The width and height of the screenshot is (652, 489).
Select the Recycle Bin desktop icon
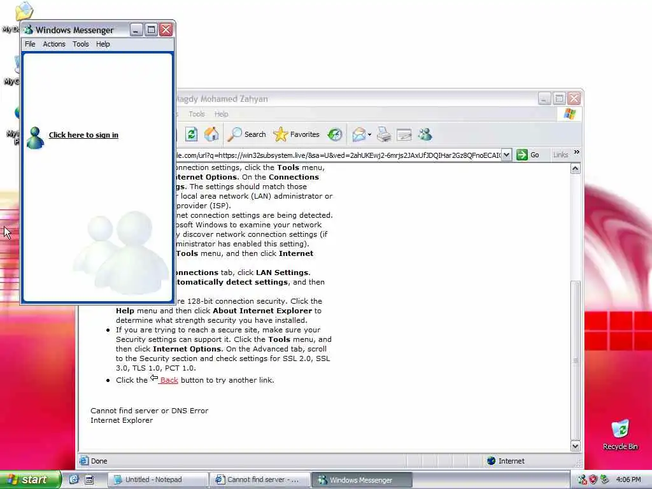(x=620, y=435)
